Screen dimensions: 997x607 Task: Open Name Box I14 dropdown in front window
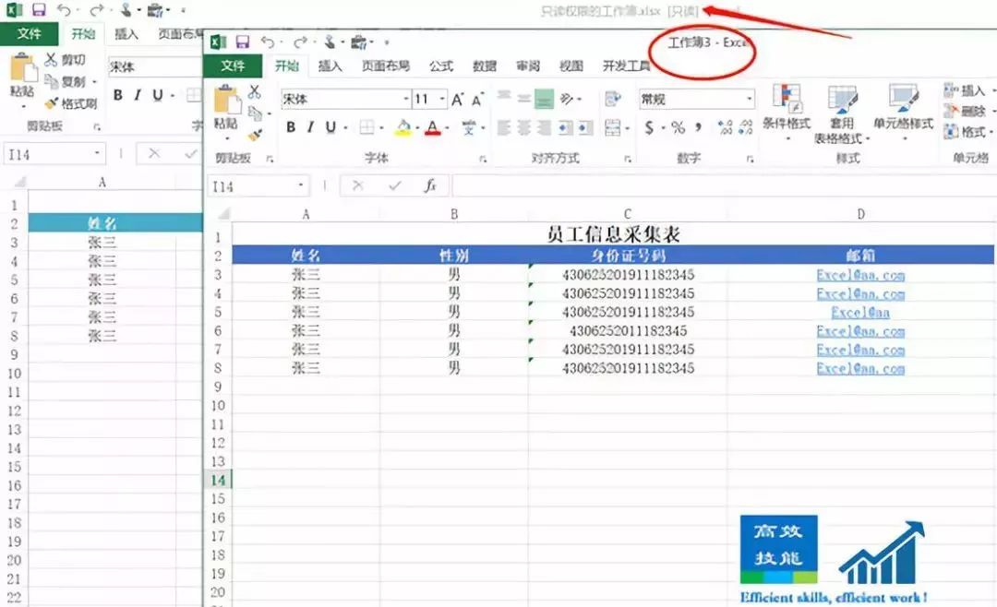(x=301, y=185)
